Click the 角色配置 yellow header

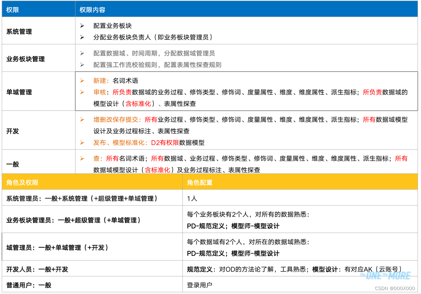[200, 182]
